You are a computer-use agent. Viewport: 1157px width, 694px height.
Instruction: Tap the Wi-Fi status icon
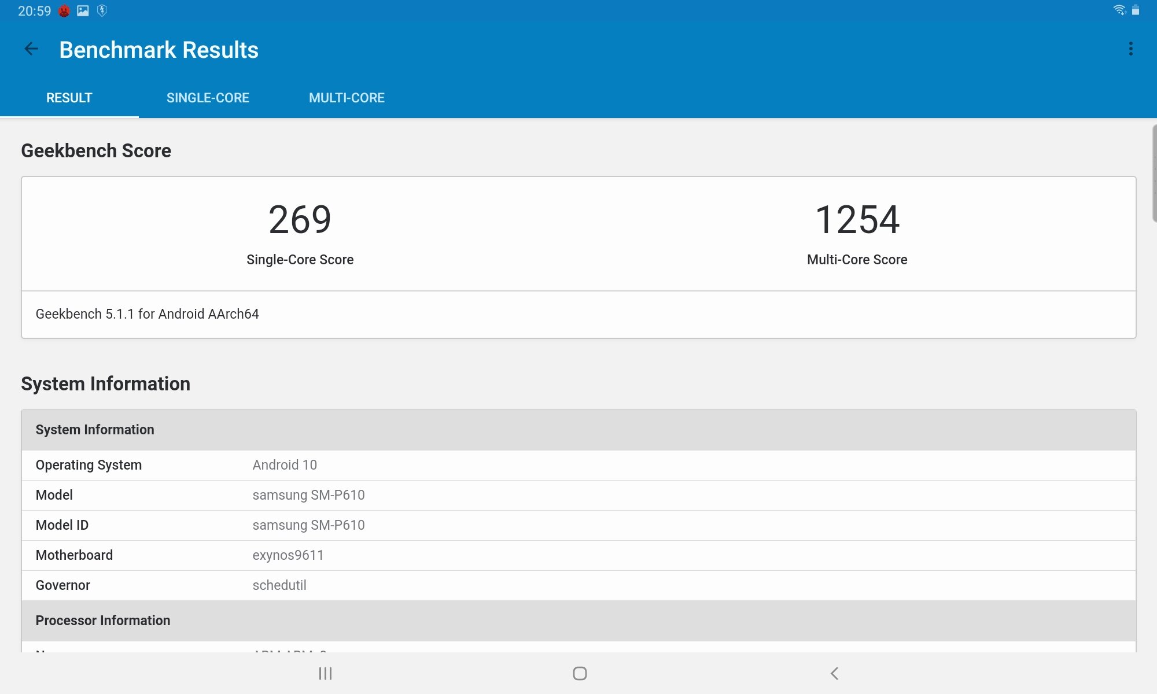pos(1119,10)
